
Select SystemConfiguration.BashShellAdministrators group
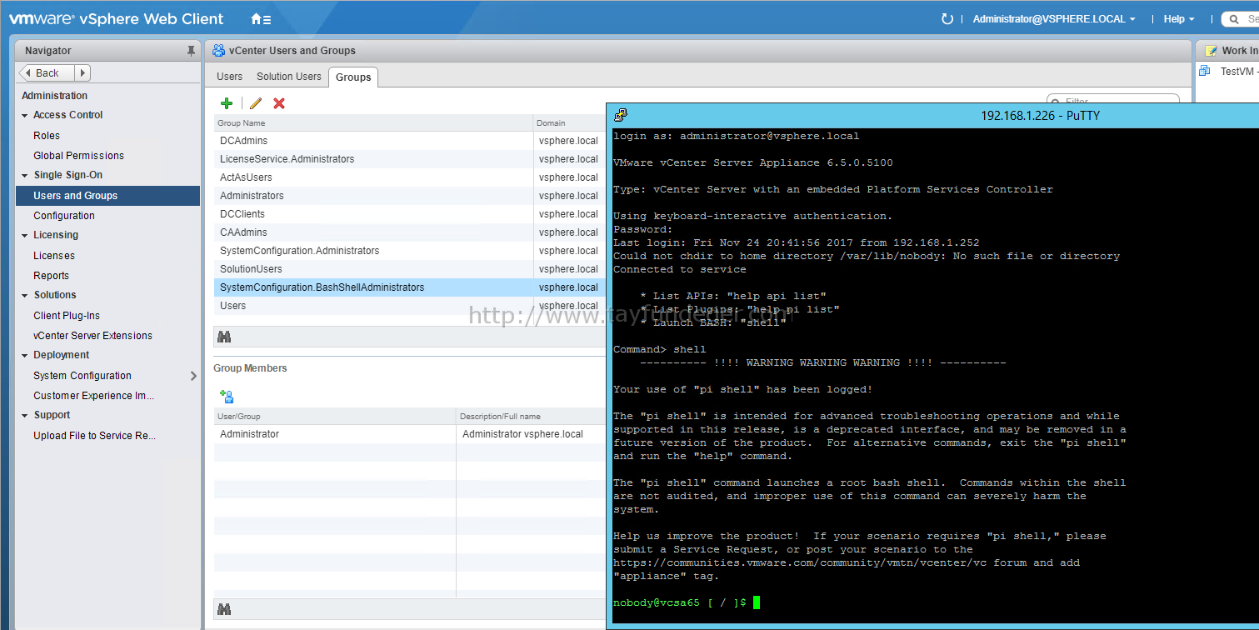click(410, 287)
